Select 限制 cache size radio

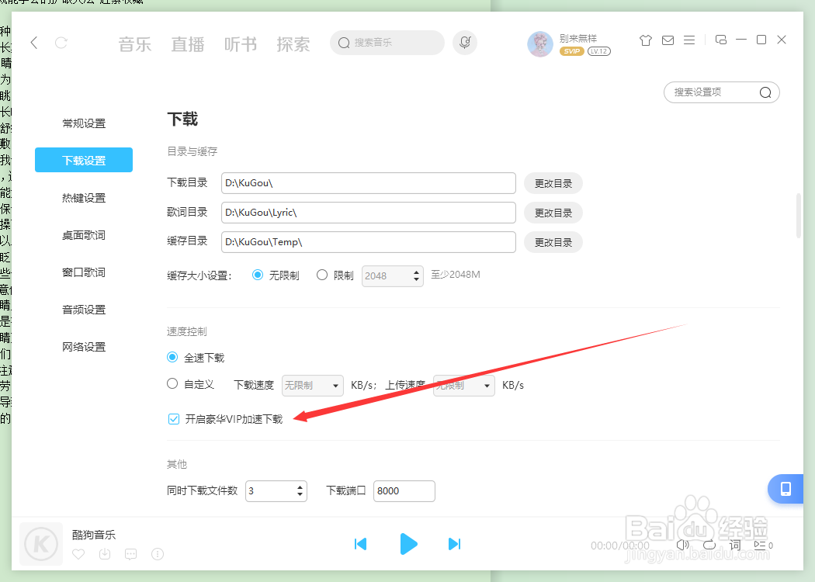tap(322, 275)
